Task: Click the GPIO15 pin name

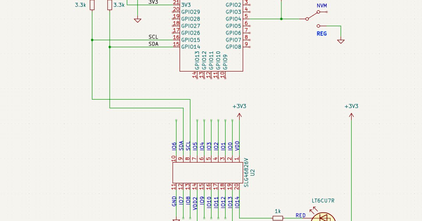Action: (191, 40)
